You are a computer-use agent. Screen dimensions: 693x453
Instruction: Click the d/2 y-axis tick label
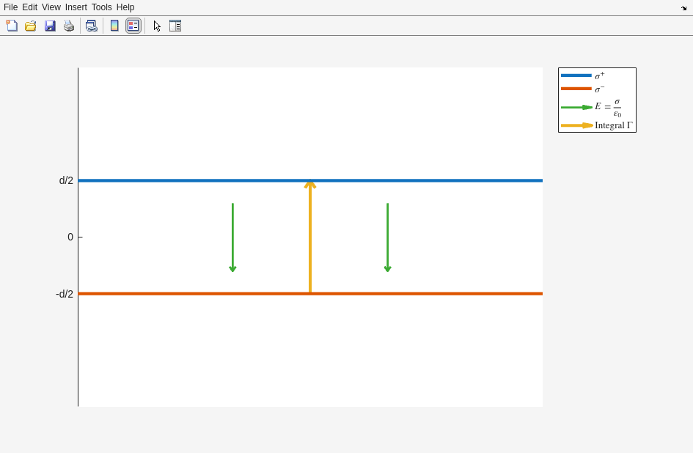[x=66, y=180]
